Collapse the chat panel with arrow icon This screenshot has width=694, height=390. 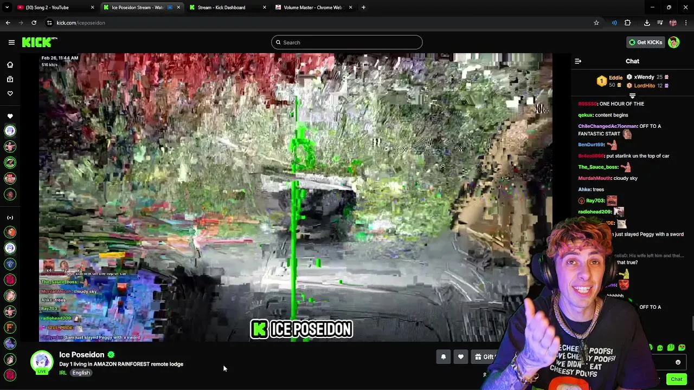pos(578,61)
